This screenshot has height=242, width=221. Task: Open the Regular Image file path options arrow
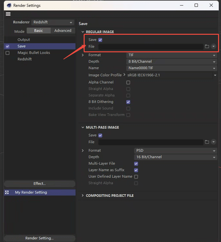coord(214,46)
